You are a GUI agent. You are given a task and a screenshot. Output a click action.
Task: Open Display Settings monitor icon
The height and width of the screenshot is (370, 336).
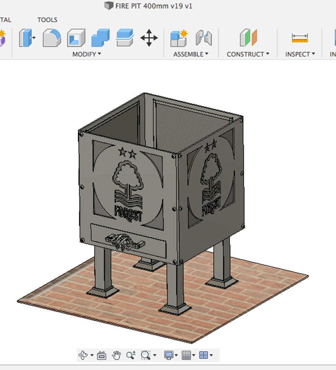(x=169, y=355)
